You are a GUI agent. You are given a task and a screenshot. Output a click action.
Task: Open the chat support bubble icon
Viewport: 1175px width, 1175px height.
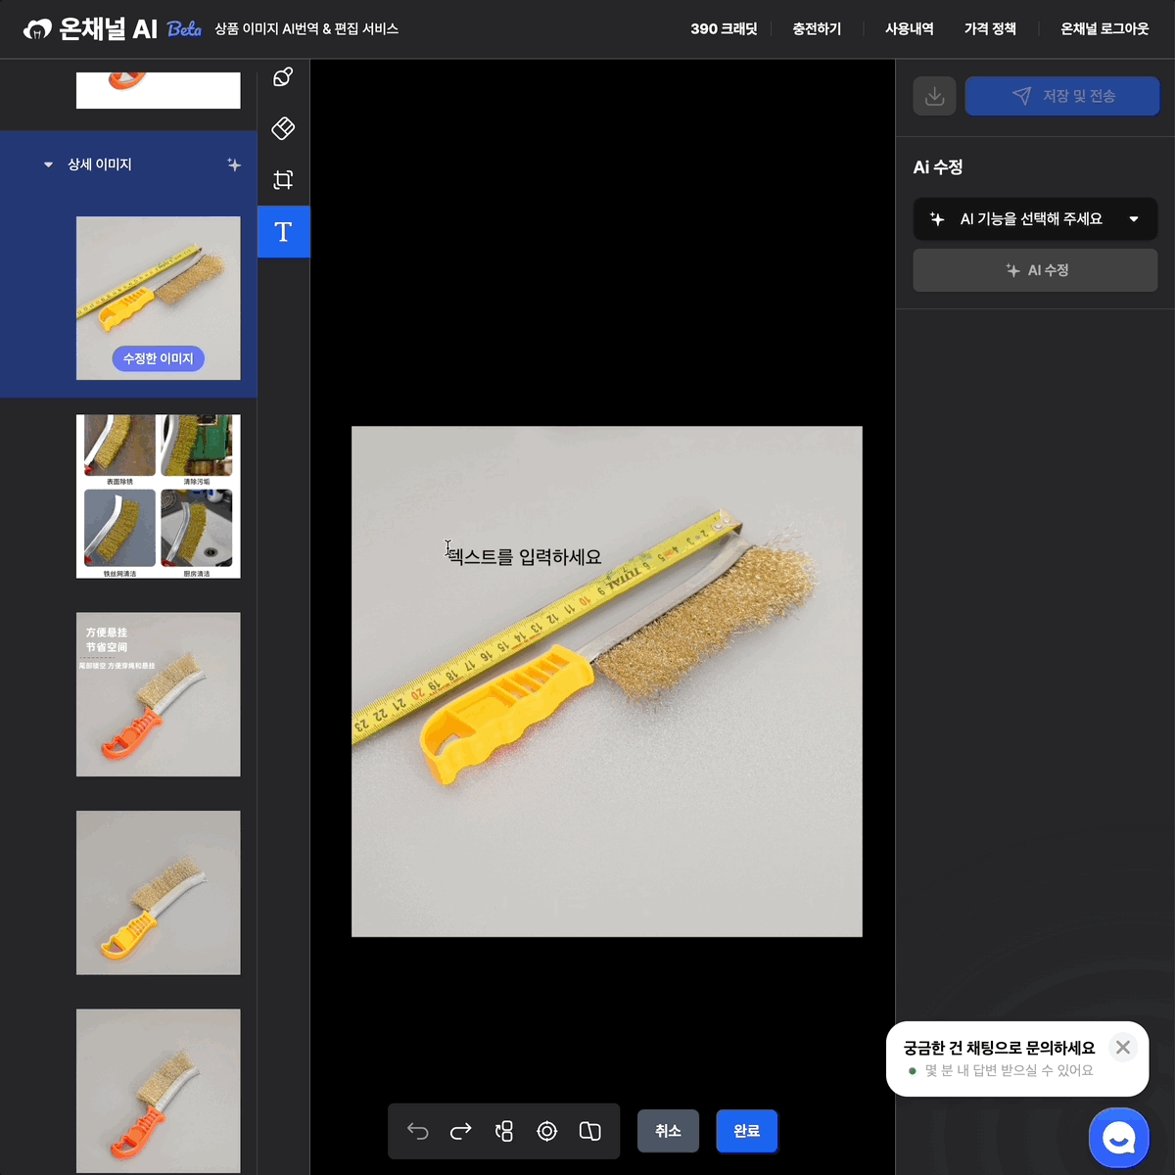click(x=1119, y=1138)
